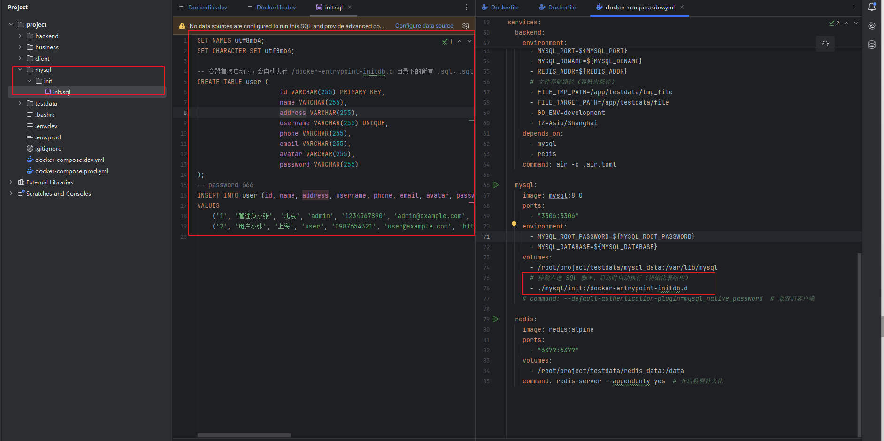Expand External Libraries node
This screenshot has height=441, width=884.
click(x=11, y=182)
